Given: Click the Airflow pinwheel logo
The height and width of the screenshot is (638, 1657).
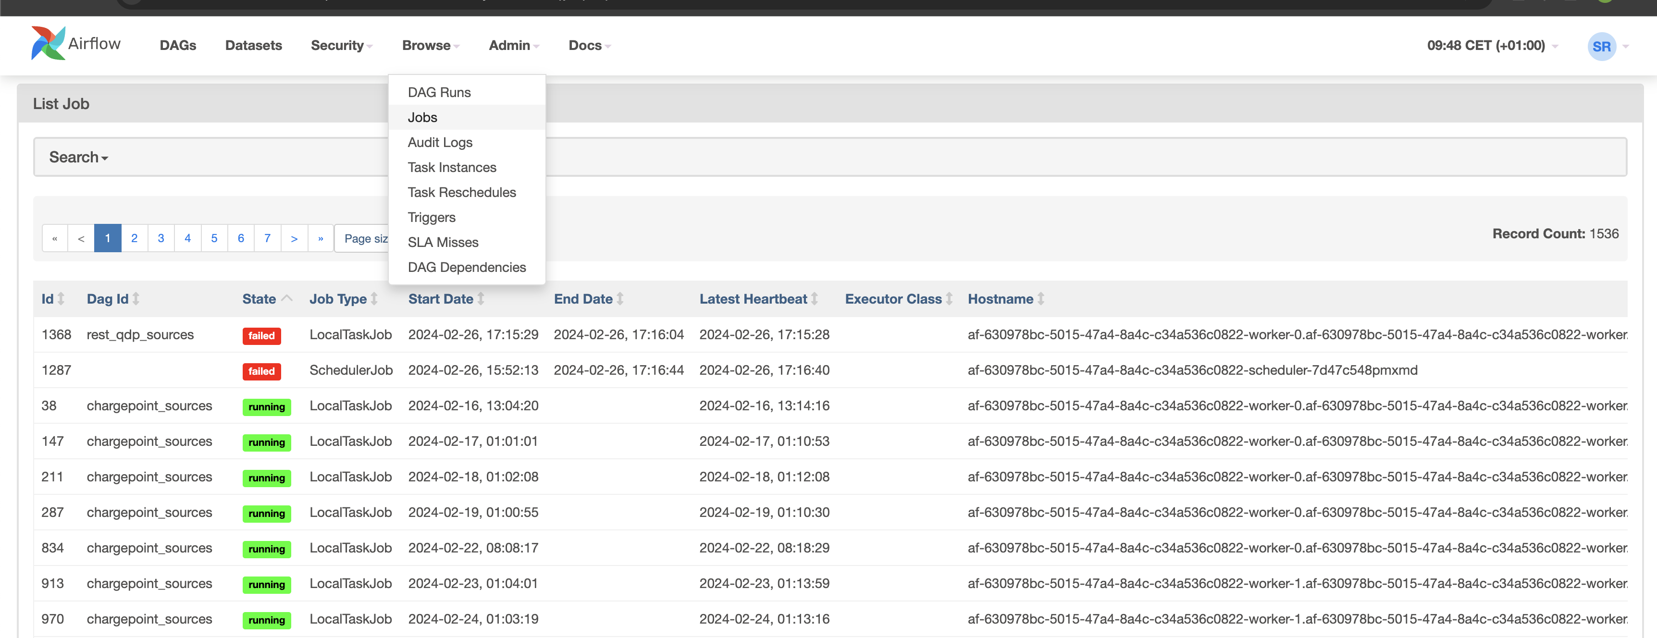Looking at the screenshot, I should [48, 43].
